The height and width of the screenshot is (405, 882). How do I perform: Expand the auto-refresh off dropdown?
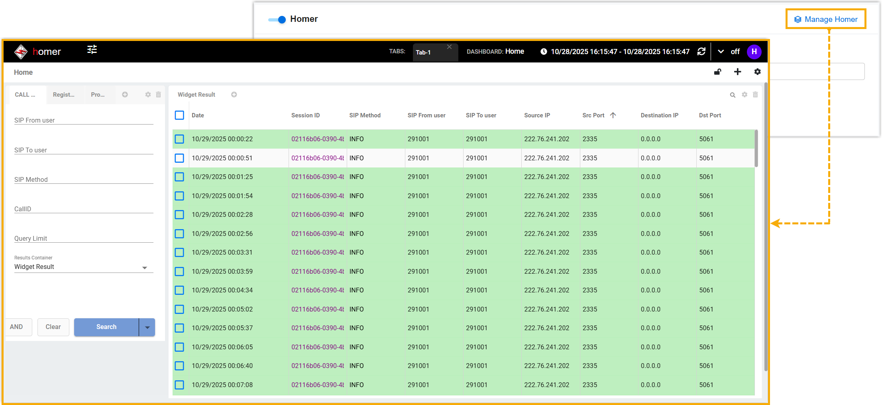coord(721,52)
